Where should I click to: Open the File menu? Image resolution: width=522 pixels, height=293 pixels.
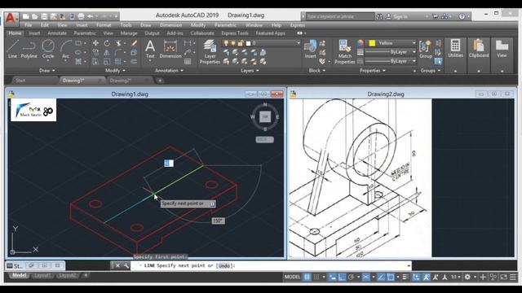pos(29,25)
